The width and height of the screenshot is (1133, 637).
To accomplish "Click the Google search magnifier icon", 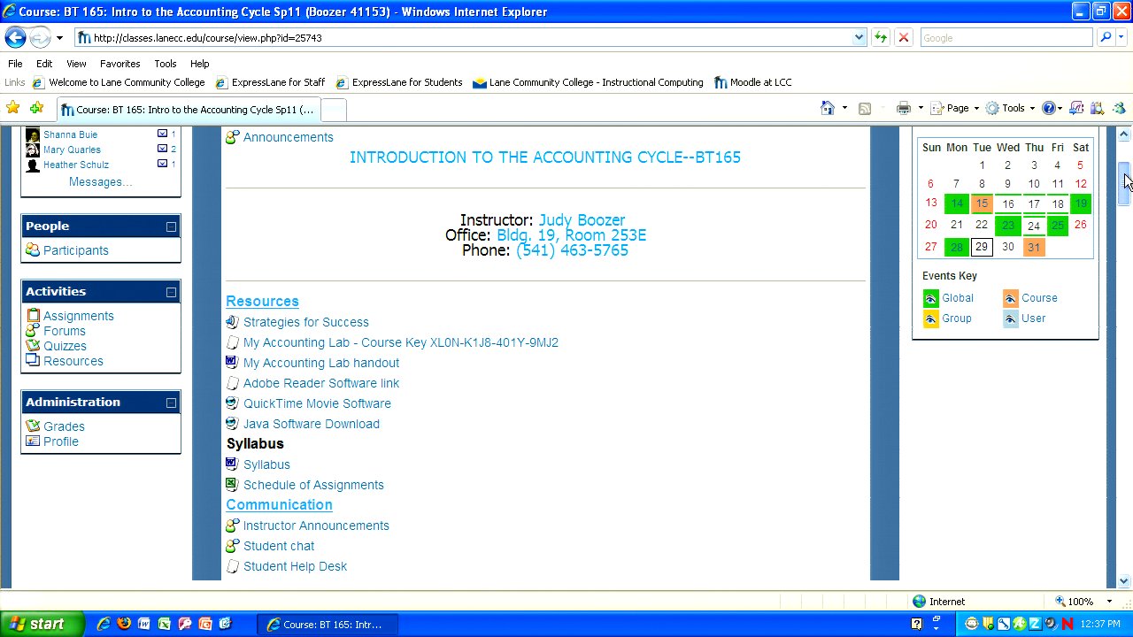I will pyautogui.click(x=1105, y=37).
